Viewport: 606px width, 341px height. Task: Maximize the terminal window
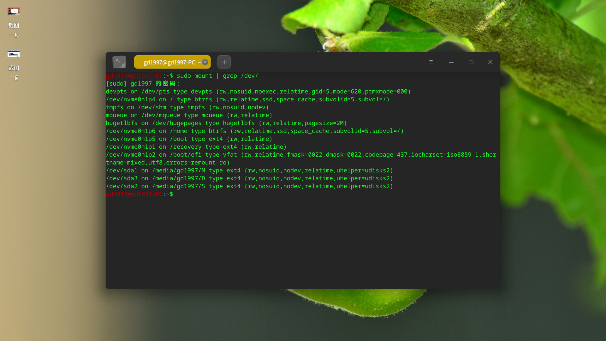coord(471,62)
